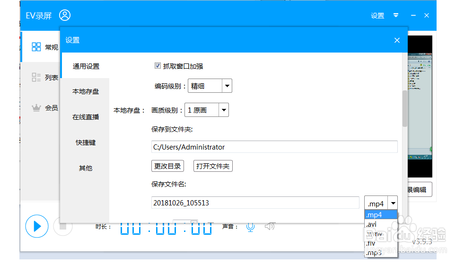
Task: Choose .wmv from the format list
Action: [x=381, y=234]
